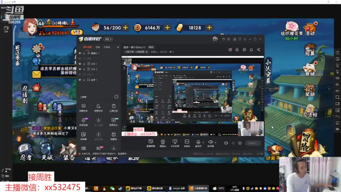Share the live room via share icon

tap(258, 49)
